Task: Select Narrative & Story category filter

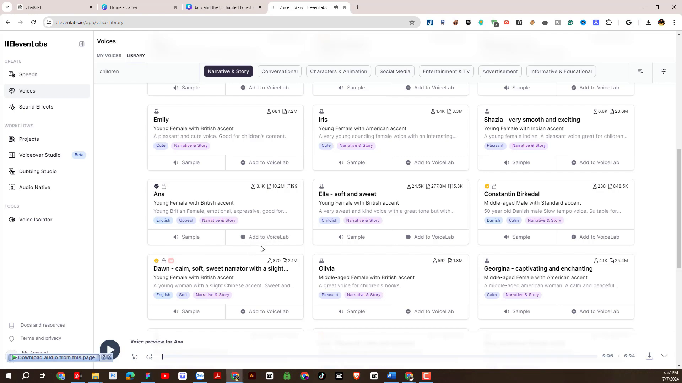Action: click(228, 71)
